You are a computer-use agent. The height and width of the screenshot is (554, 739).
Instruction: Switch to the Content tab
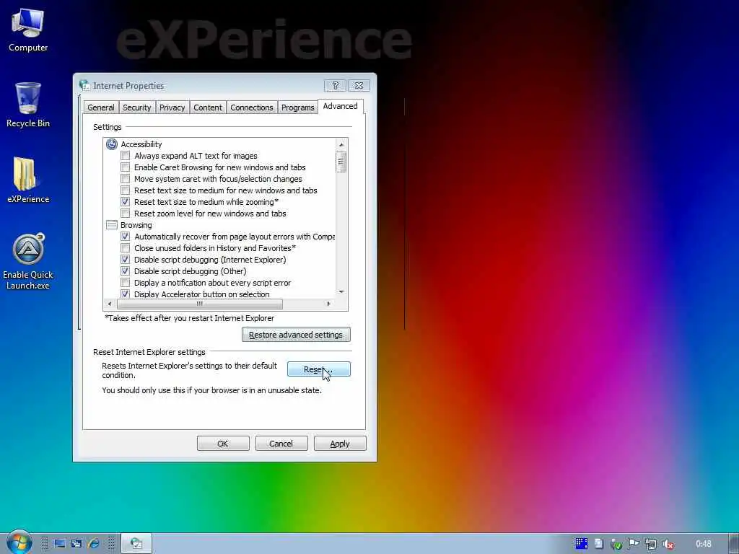[x=208, y=107]
